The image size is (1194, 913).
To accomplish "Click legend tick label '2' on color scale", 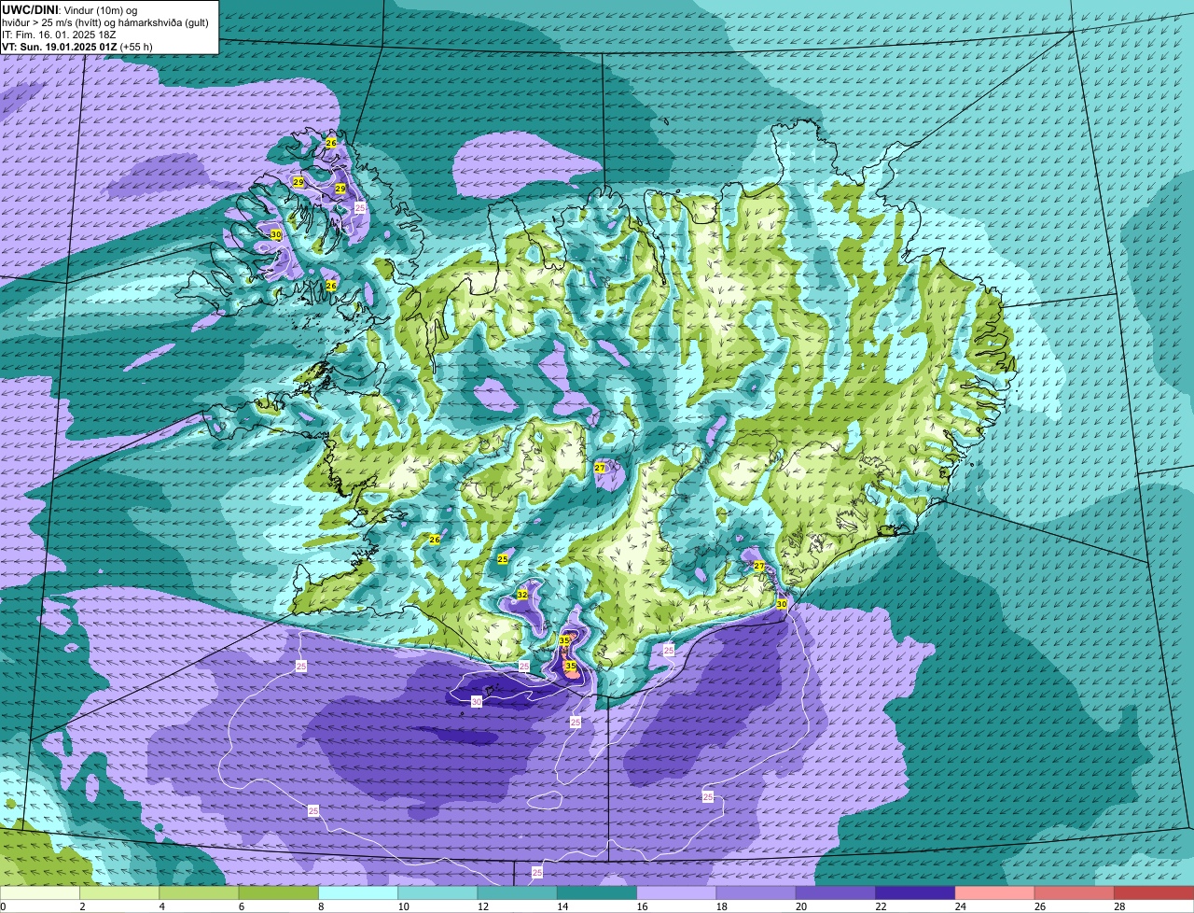I will tap(82, 906).
